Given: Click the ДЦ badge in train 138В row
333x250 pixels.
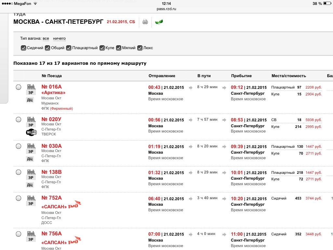Looking at the screenshot, I should [30, 185].
